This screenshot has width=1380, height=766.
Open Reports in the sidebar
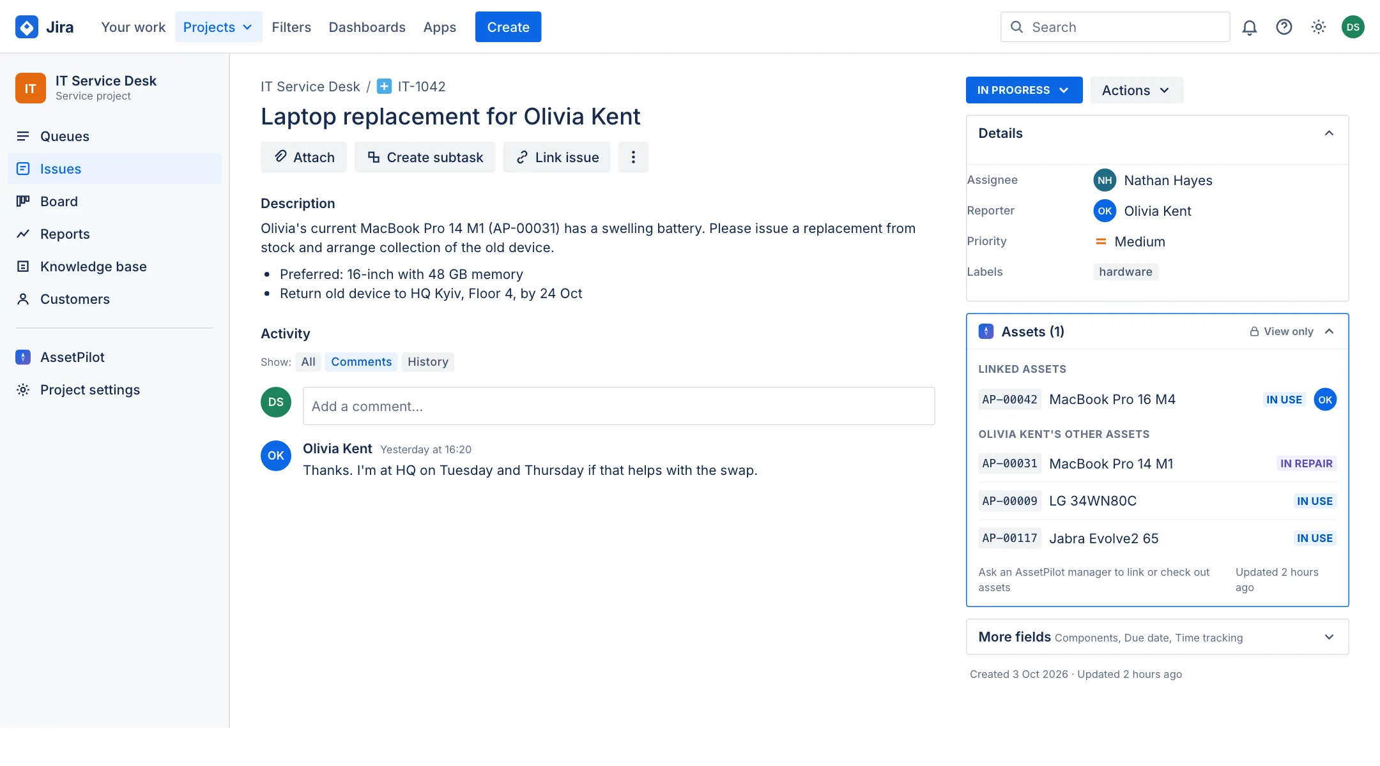tap(114, 234)
